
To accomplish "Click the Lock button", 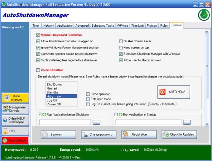I will click(15, 131).
